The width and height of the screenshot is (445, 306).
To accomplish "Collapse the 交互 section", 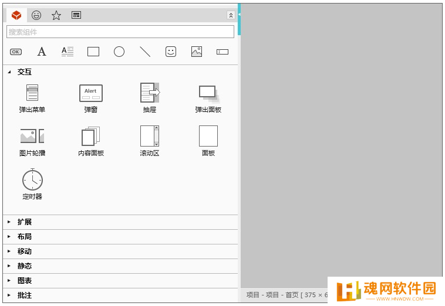I will coord(120,72).
